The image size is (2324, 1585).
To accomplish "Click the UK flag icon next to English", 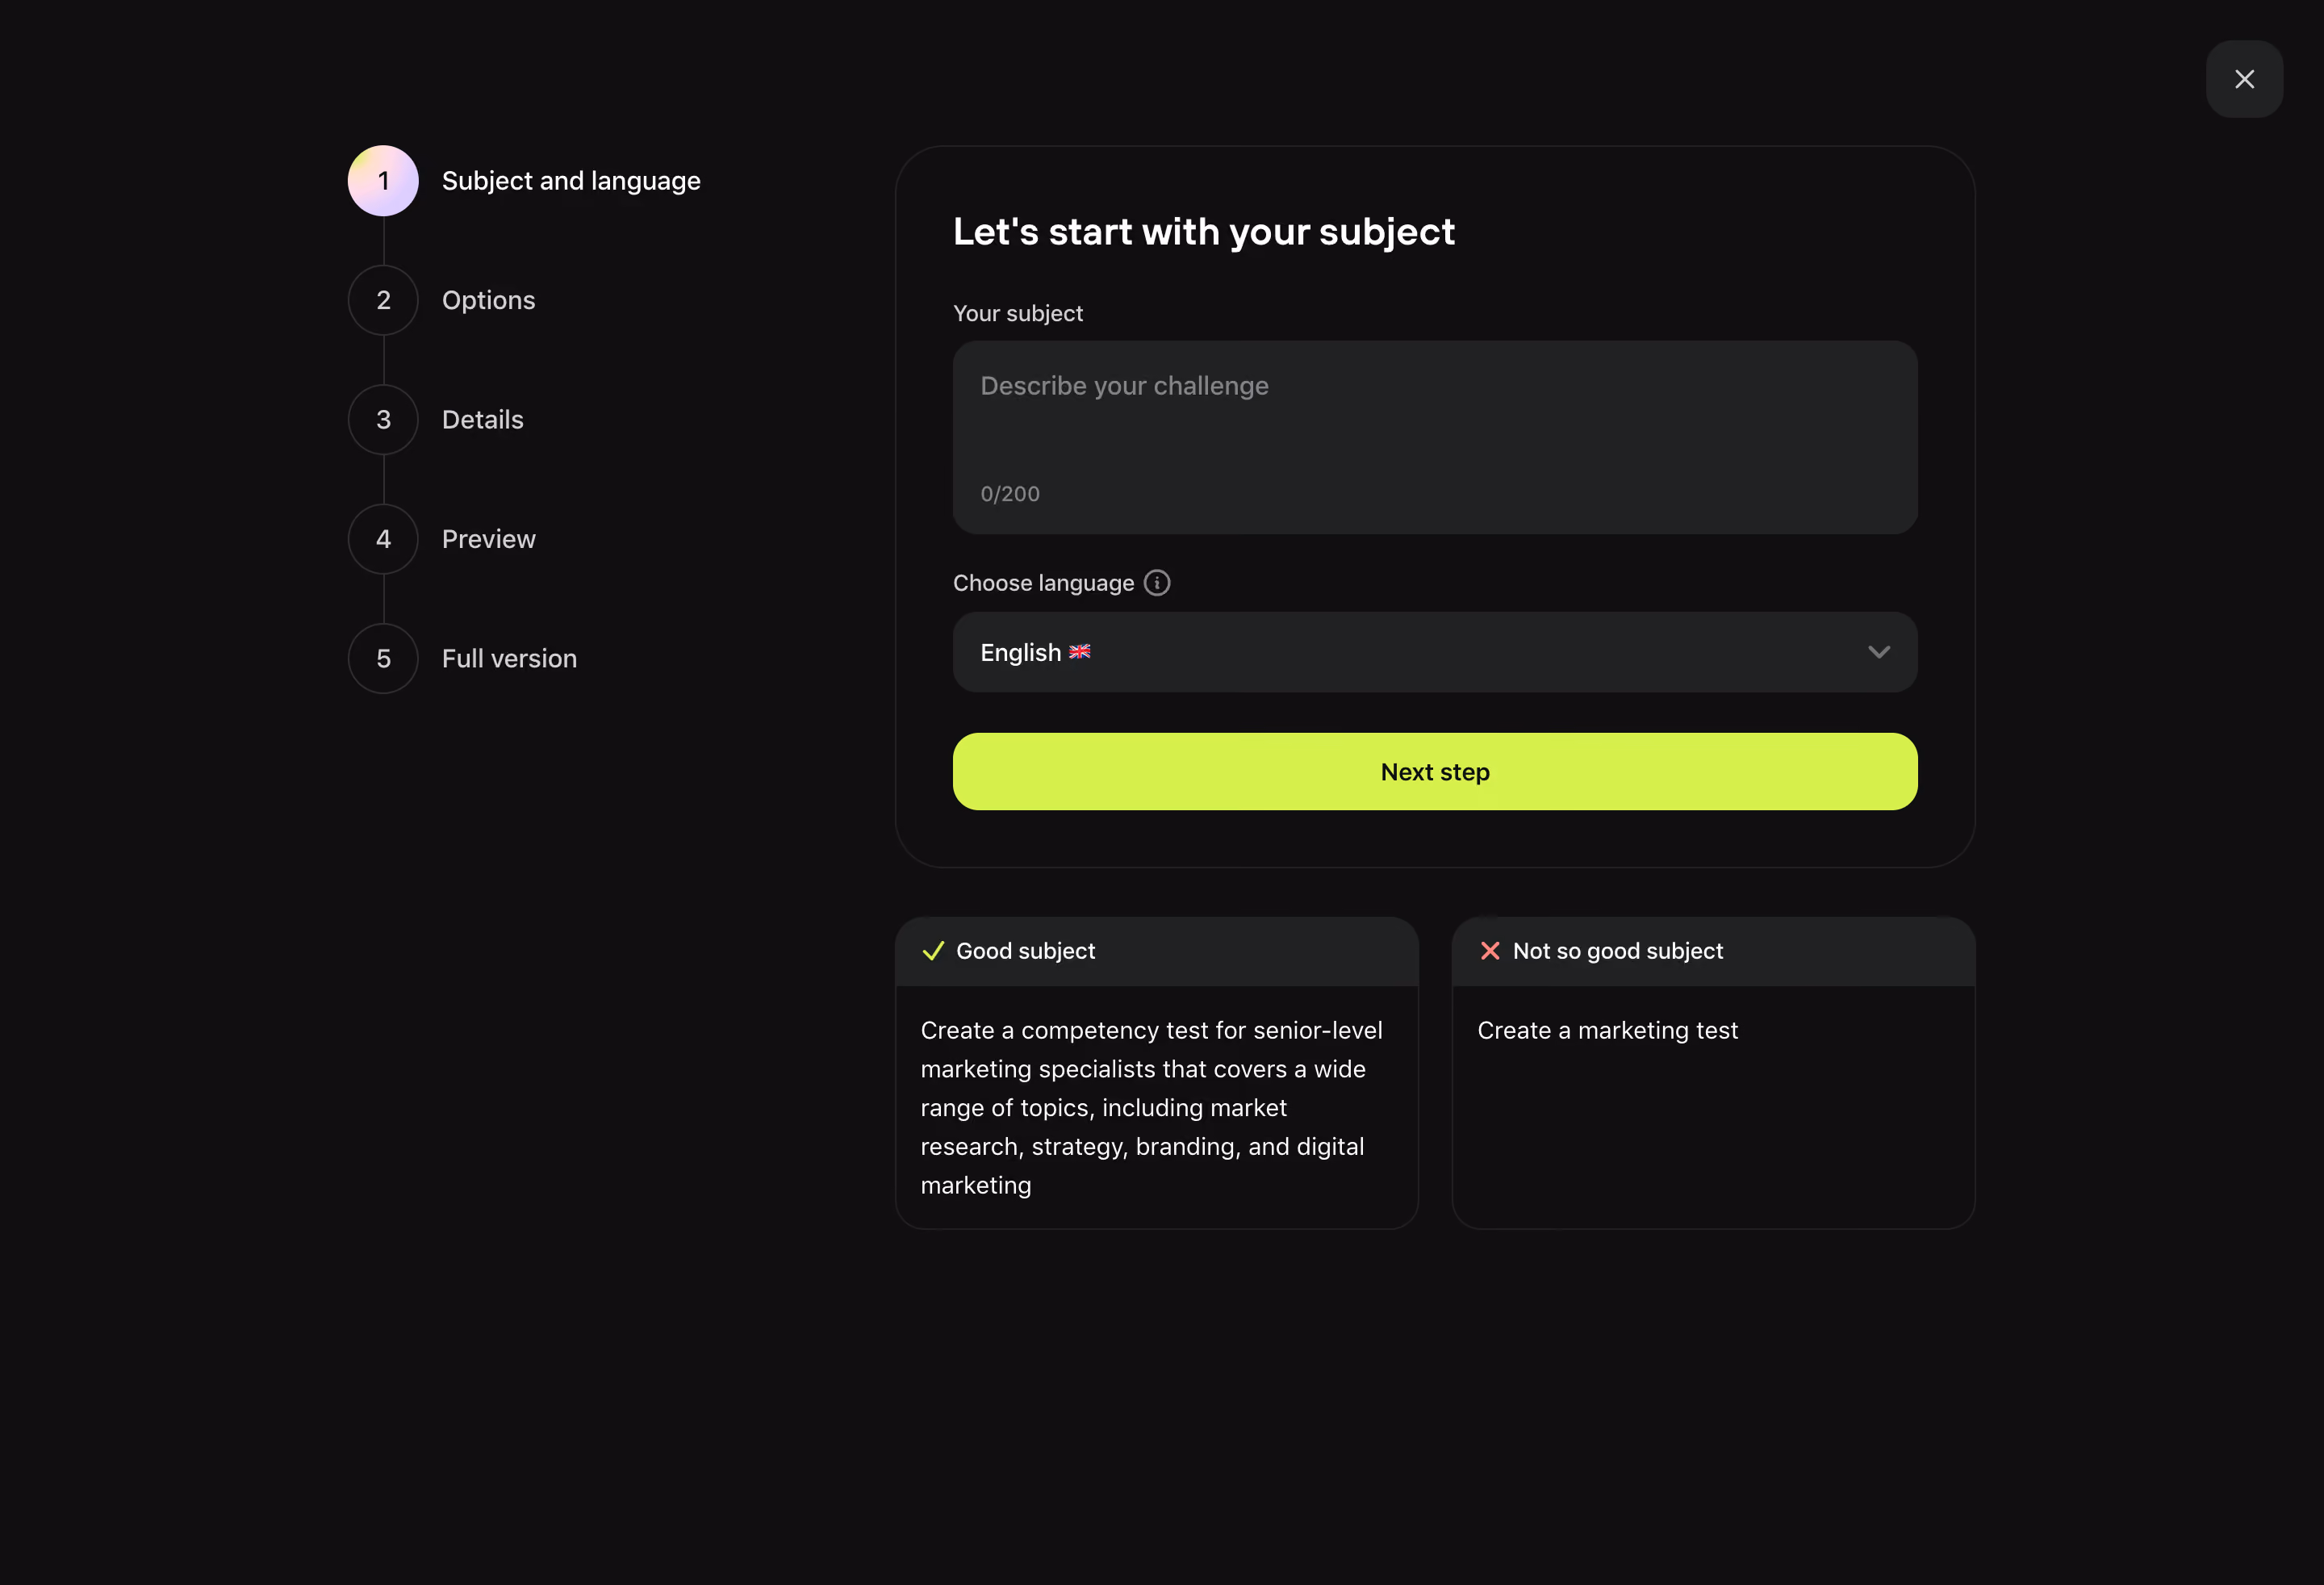I will (x=1080, y=652).
